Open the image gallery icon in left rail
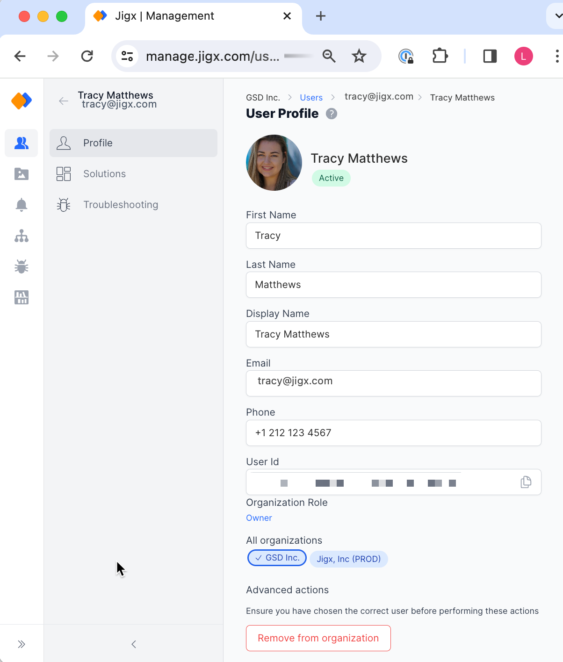563x662 pixels. pyautogui.click(x=22, y=174)
